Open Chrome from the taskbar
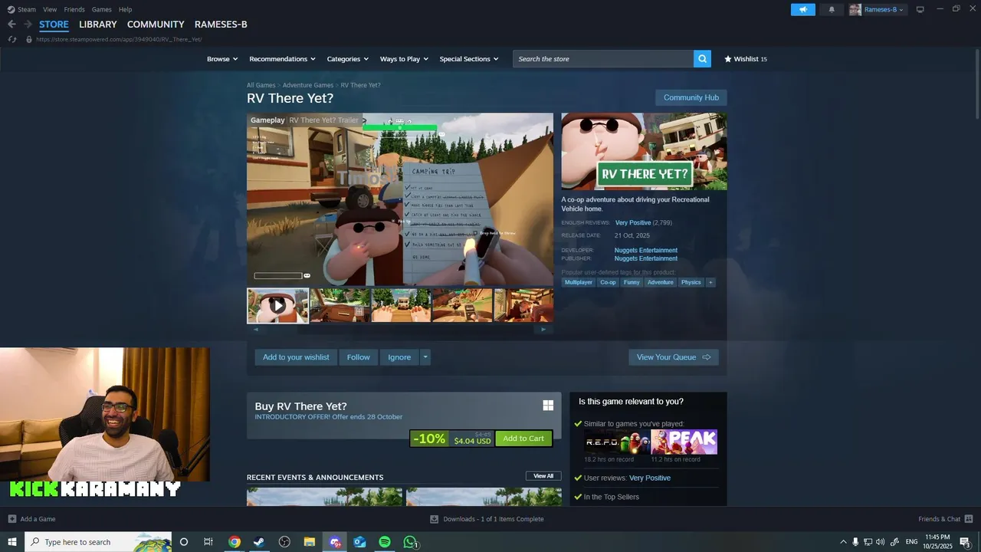This screenshot has height=552, width=981. coord(235,542)
